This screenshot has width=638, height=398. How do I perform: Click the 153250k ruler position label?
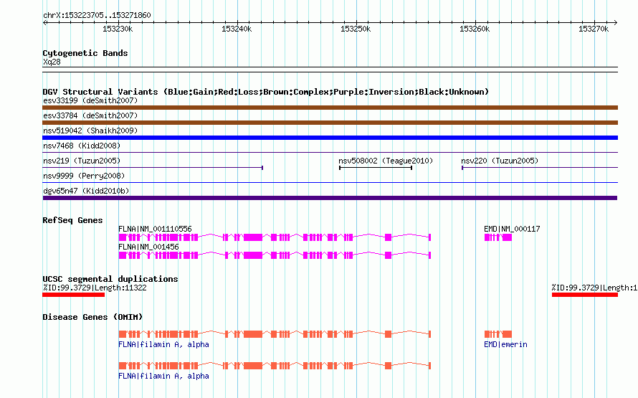click(356, 29)
